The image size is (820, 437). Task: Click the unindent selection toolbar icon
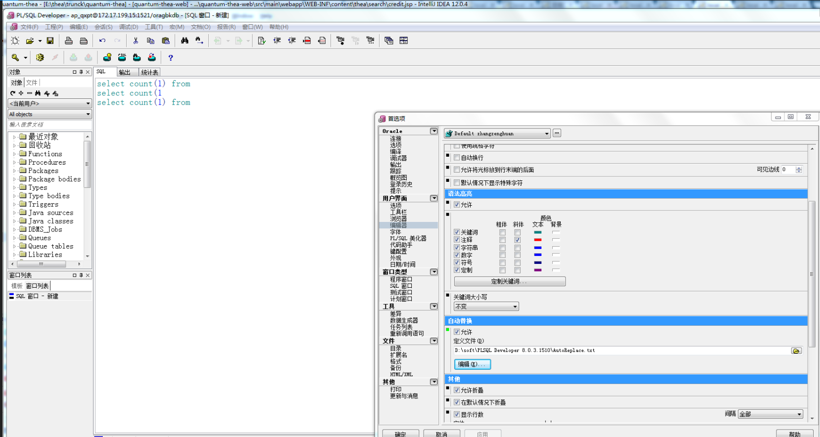[x=292, y=41]
